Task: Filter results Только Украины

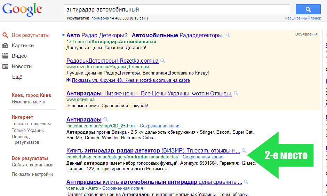Action: [x=28, y=130]
